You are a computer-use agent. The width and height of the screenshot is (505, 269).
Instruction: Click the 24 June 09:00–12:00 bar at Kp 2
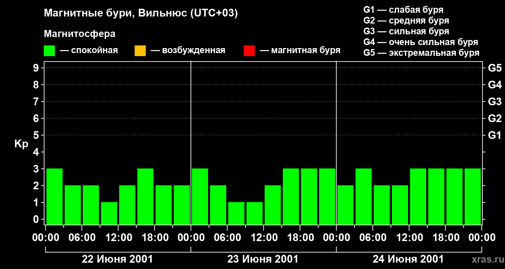tap(400, 205)
